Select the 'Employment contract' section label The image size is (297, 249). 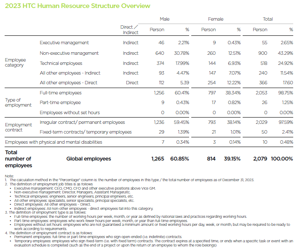pyautogui.click(x=19, y=127)
